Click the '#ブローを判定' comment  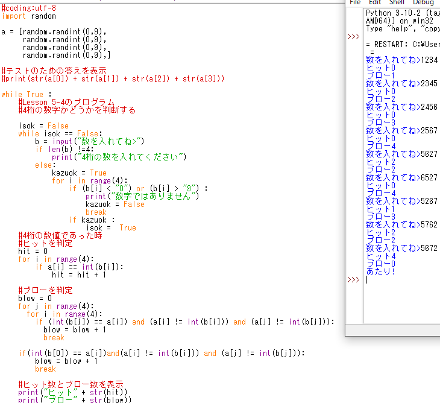tap(46, 290)
